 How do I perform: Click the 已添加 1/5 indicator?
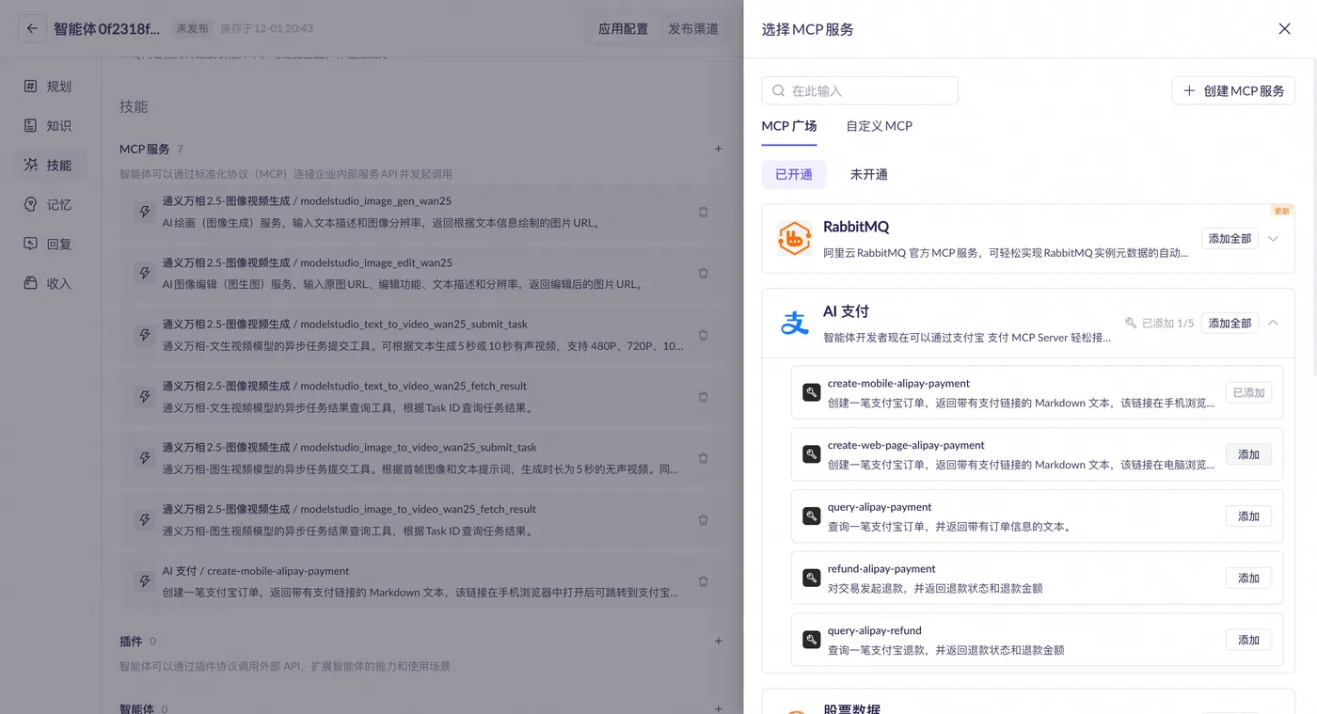tap(1159, 324)
